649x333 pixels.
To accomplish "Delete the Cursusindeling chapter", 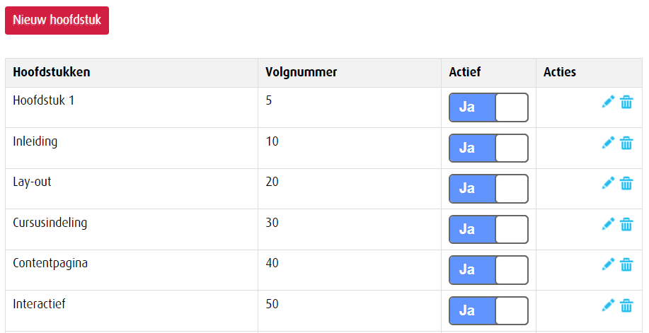I will point(626,224).
